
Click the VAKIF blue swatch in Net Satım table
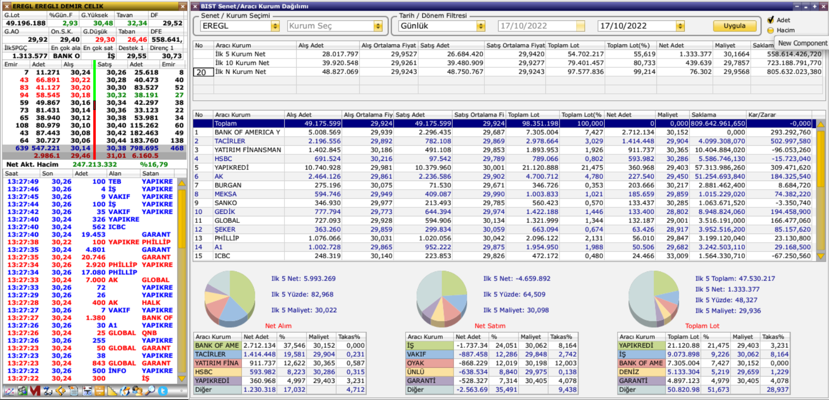coord(429,354)
